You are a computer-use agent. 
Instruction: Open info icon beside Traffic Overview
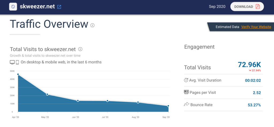(x=92, y=25)
